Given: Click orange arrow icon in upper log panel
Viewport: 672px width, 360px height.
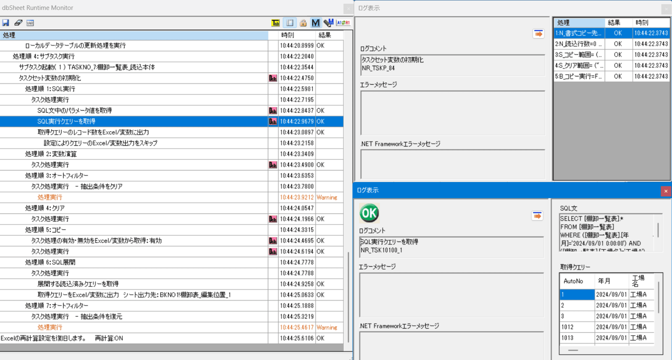Looking at the screenshot, I should coord(538,34).
